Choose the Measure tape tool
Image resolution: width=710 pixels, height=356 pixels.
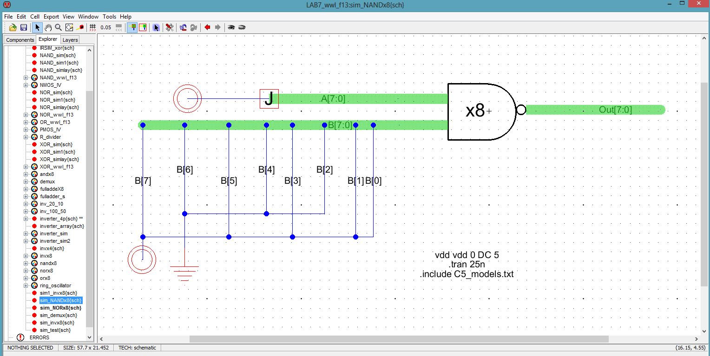(x=80, y=27)
